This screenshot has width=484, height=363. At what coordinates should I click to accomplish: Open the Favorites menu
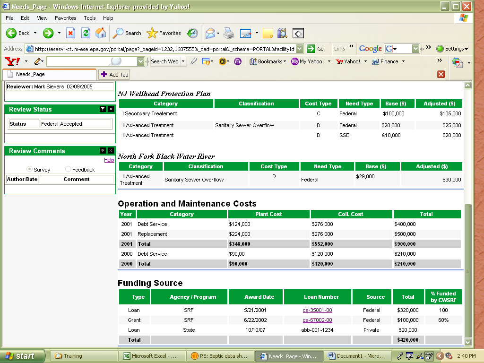point(65,18)
